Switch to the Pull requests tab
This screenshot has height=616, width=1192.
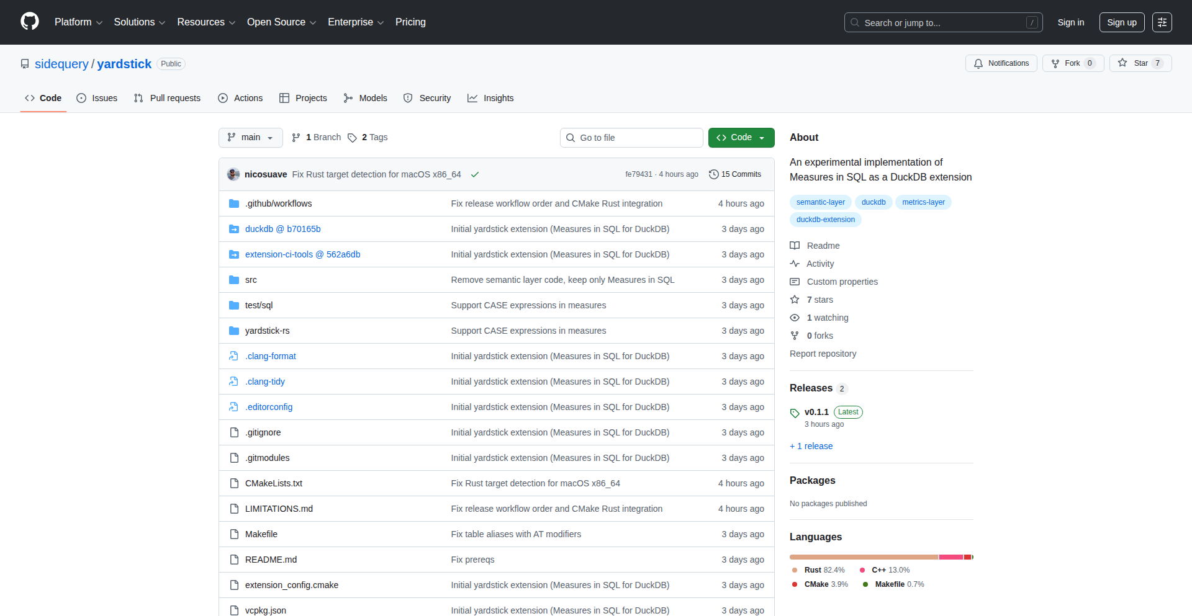166,97
